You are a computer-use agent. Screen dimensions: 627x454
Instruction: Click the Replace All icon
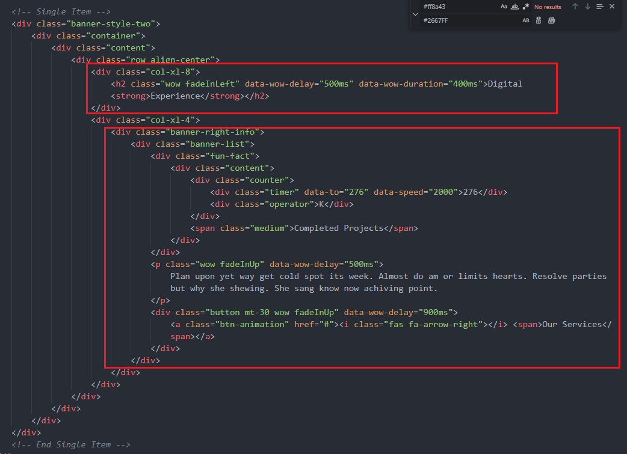point(551,20)
